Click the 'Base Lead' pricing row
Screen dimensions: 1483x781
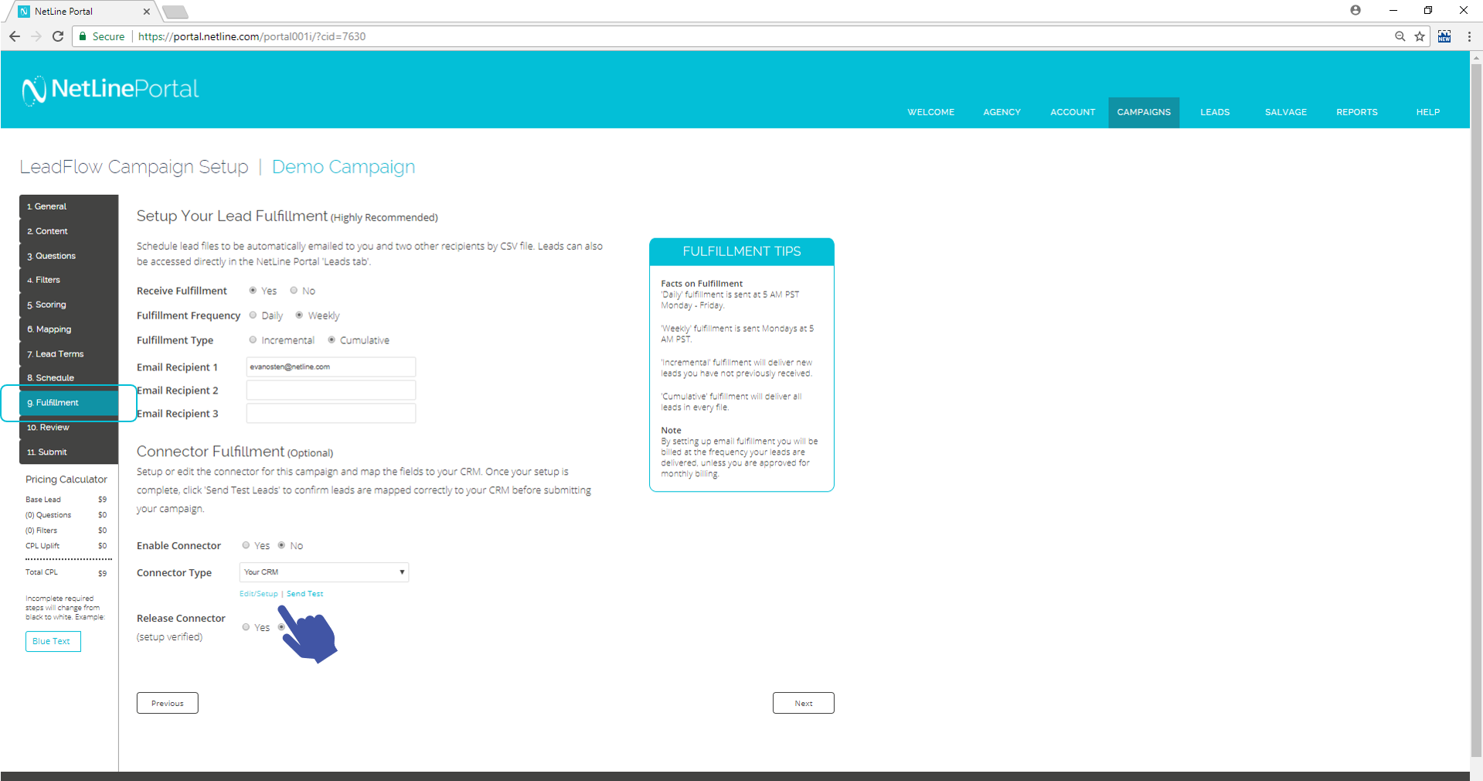[x=66, y=500]
